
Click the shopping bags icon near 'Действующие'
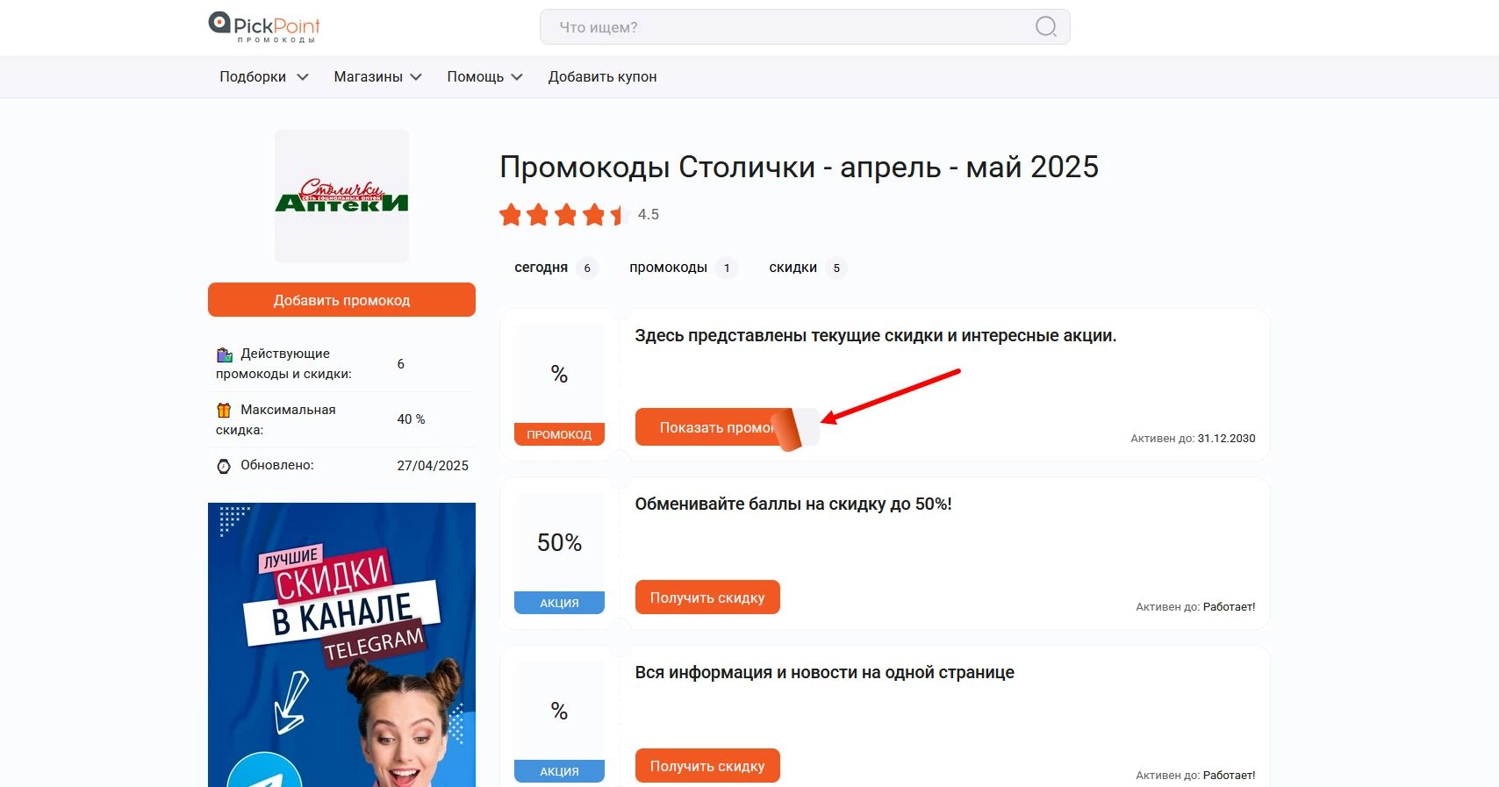(225, 354)
